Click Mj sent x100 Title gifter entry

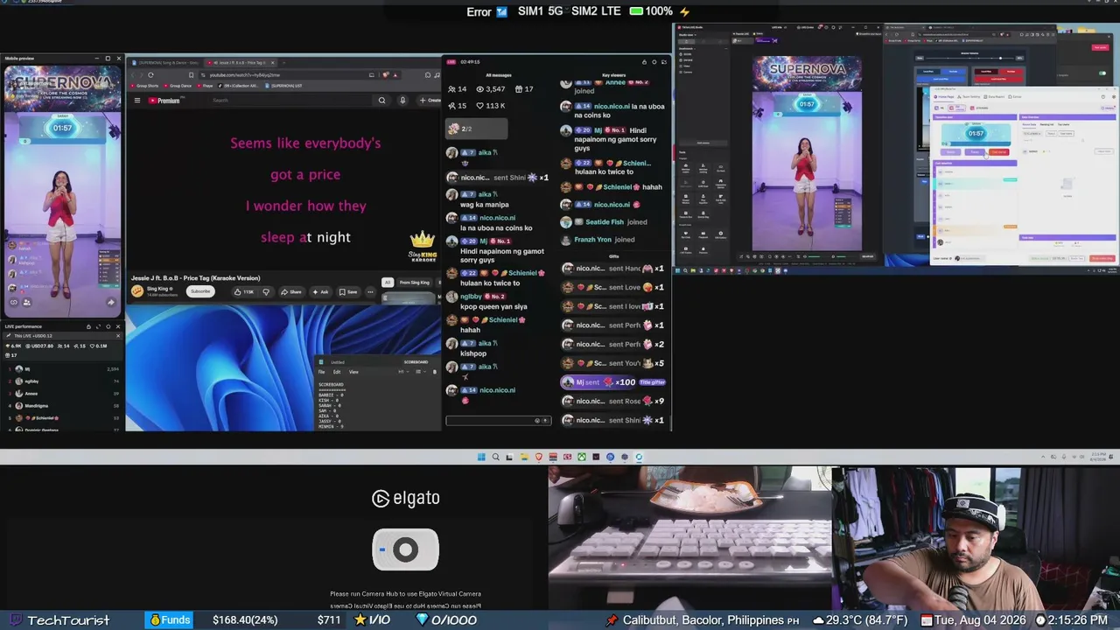(613, 382)
